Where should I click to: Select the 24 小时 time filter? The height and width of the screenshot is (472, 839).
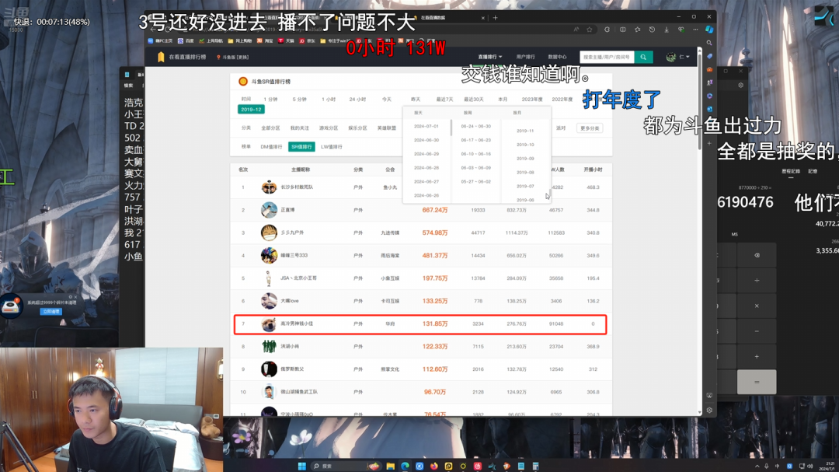(x=357, y=99)
